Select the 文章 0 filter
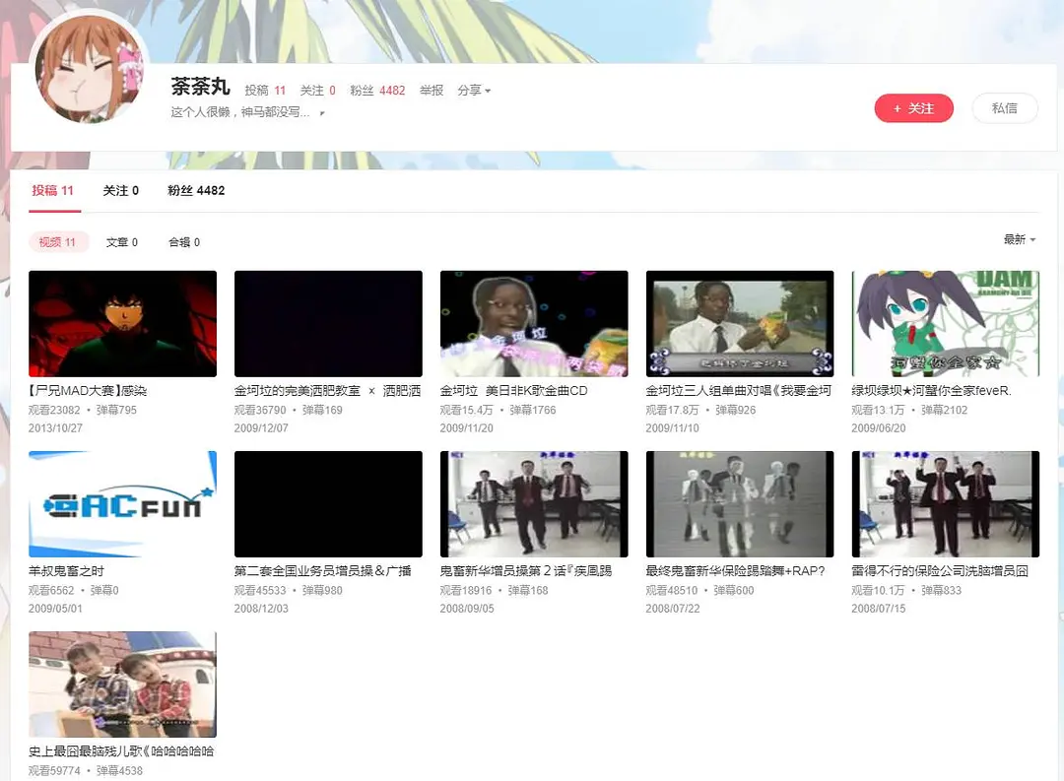 [122, 242]
